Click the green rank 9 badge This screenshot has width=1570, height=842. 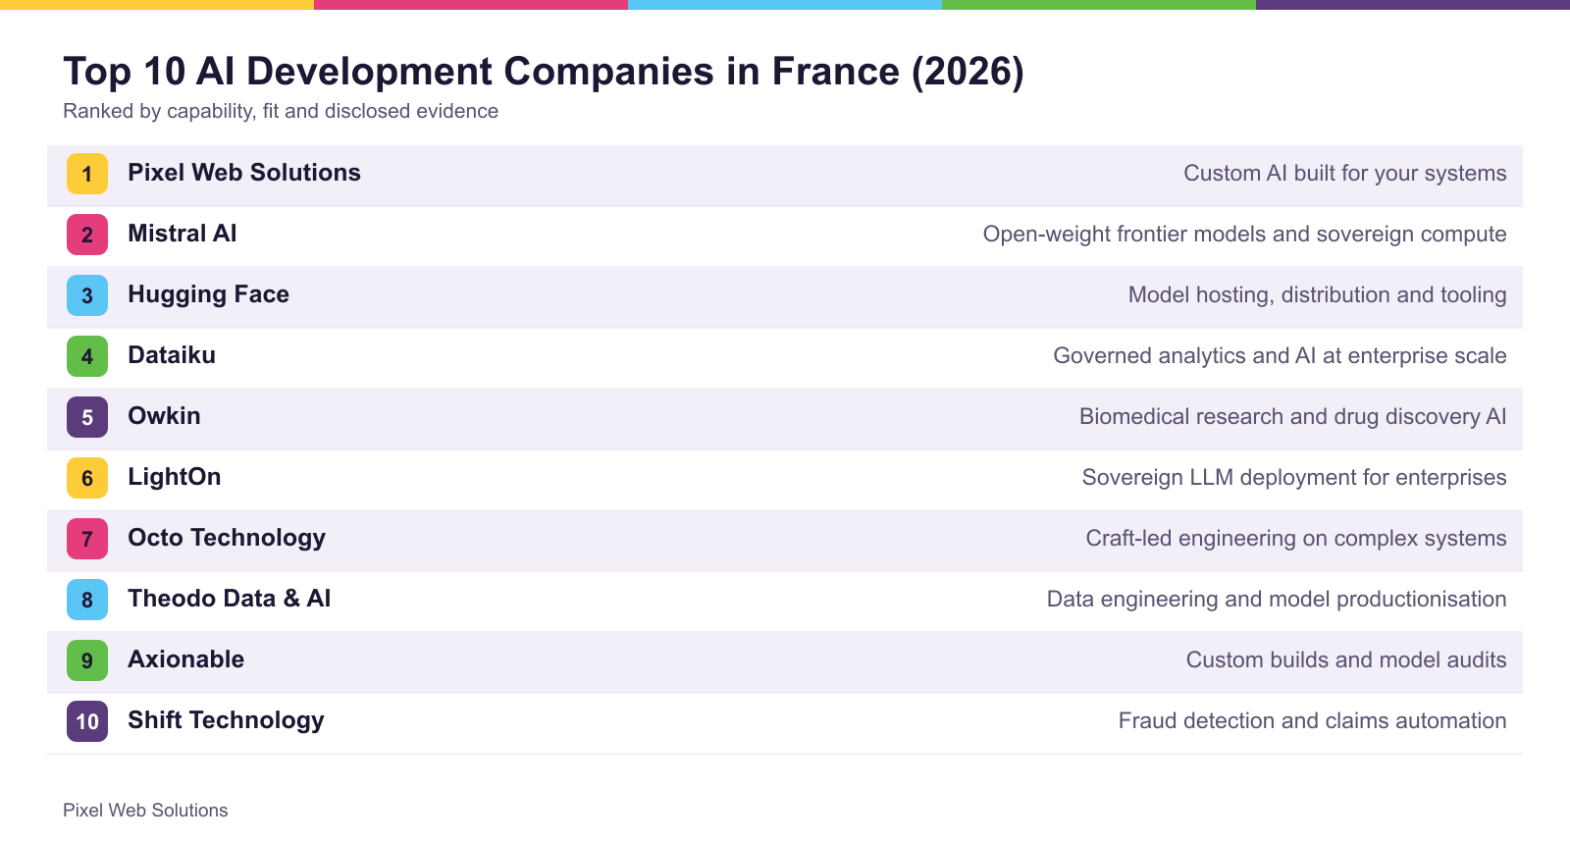[87, 660]
